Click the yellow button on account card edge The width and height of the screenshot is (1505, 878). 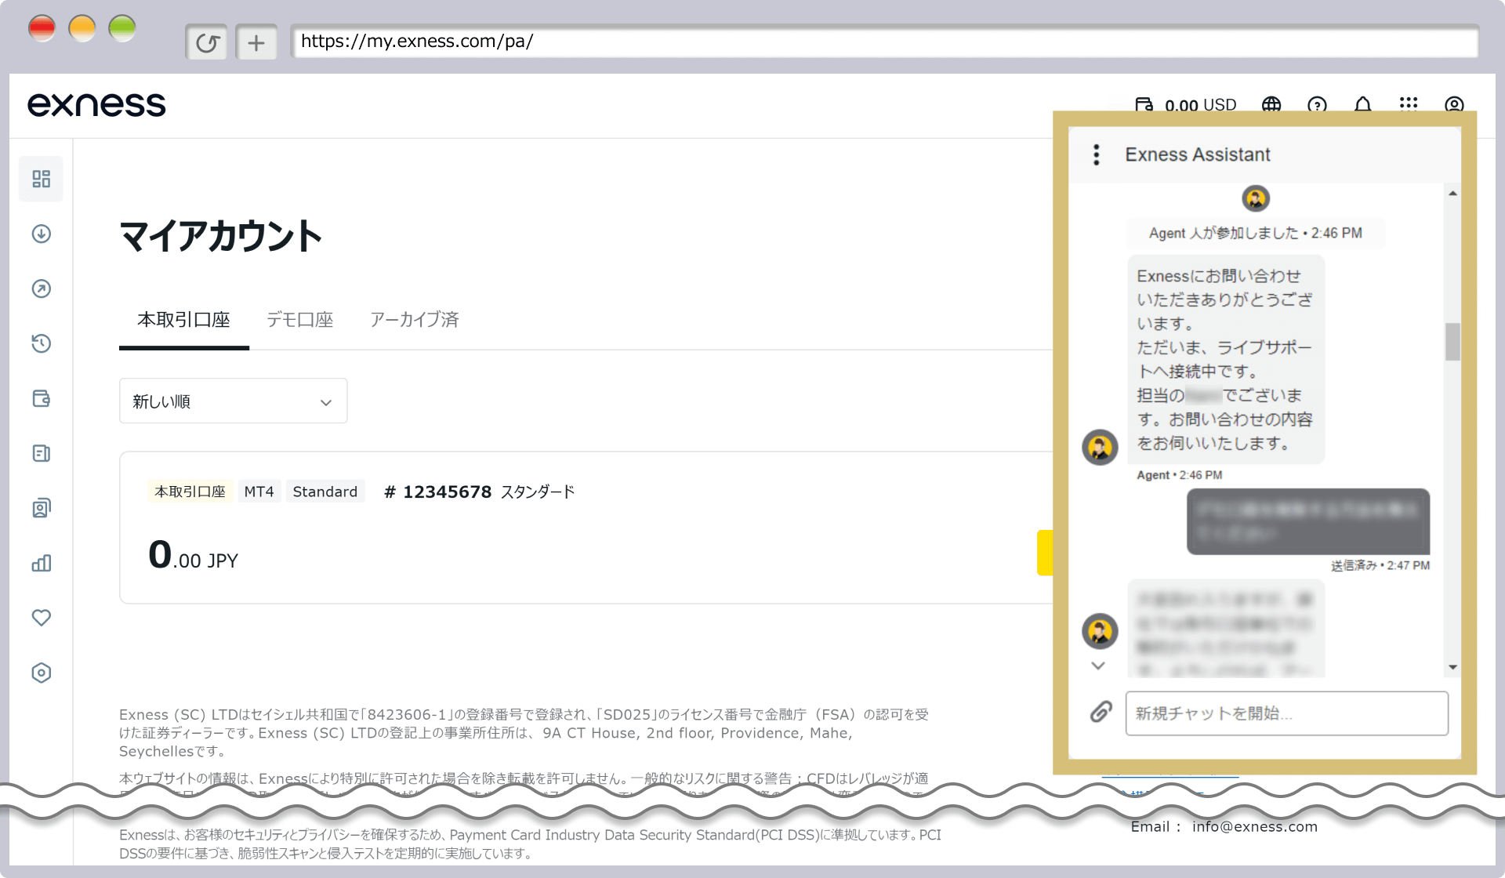pyautogui.click(x=1045, y=553)
